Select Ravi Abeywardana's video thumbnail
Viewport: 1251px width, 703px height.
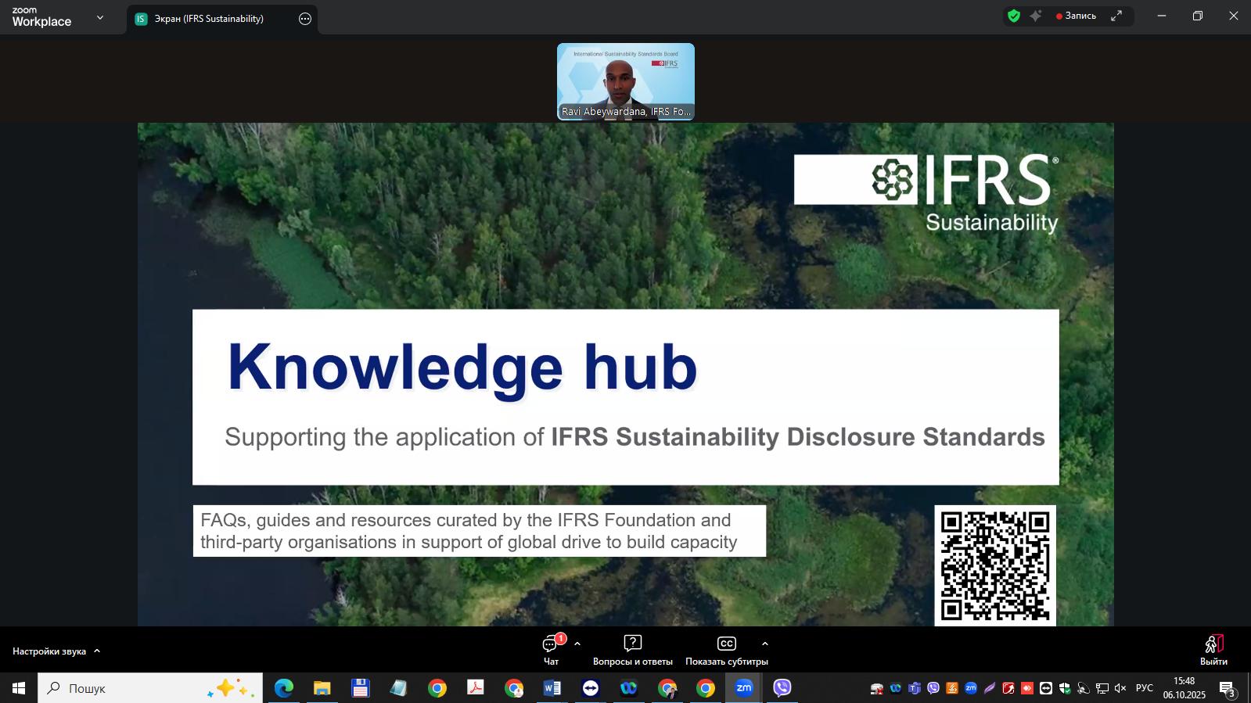(x=626, y=81)
